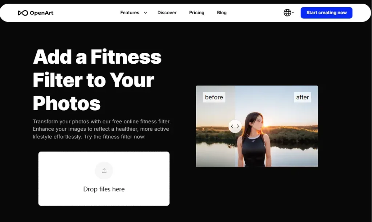Click the Start creating now button

click(x=326, y=12)
